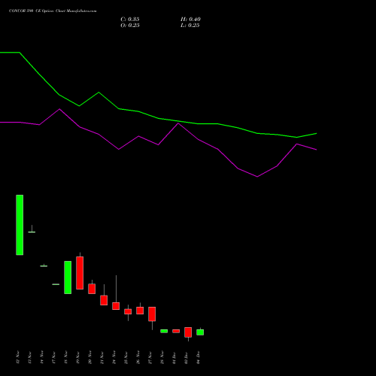
Task: Click the small red candle above 01 Dec
Action: point(176,331)
